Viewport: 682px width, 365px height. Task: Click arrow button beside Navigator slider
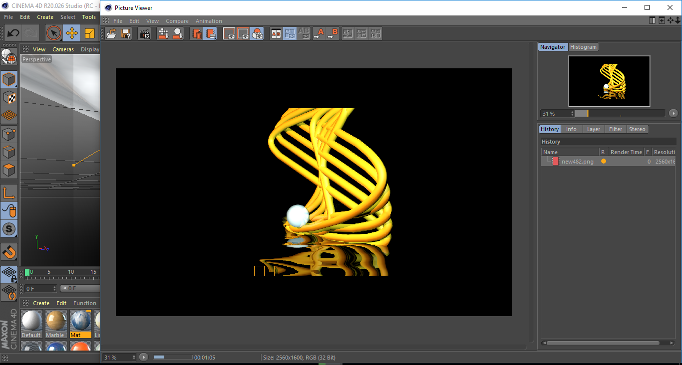[x=673, y=113]
